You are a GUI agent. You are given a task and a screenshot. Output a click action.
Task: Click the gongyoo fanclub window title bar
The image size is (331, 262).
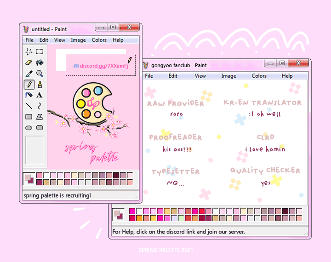(207, 65)
